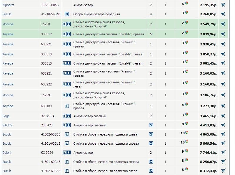This screenshot has height=175, width=235.
Task: Click availability checkmark in 4 865,09р. row
Action: (x=151, y=134)
